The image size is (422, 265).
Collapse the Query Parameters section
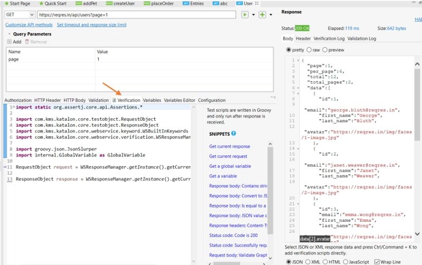(x=9, y=34)
